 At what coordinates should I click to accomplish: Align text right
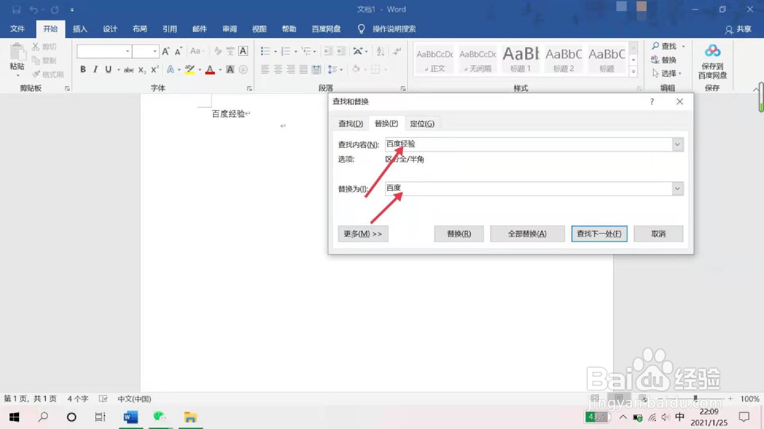pyautogui.click(x=291, y=70)
